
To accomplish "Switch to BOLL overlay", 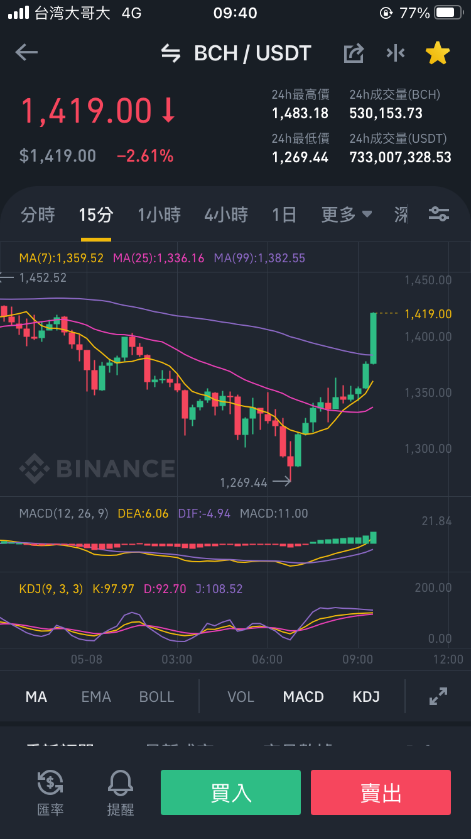I will (156, 697).
